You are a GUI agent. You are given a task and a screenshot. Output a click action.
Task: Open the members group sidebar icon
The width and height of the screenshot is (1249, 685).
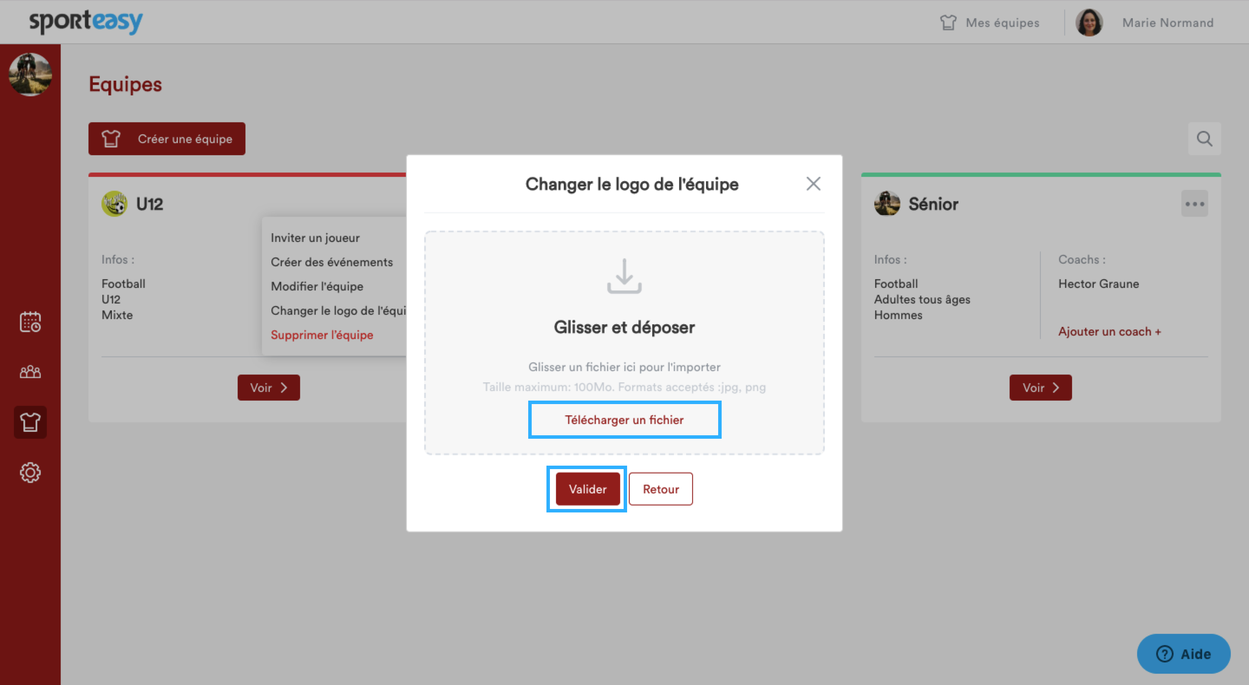click(x=30, y=372)
